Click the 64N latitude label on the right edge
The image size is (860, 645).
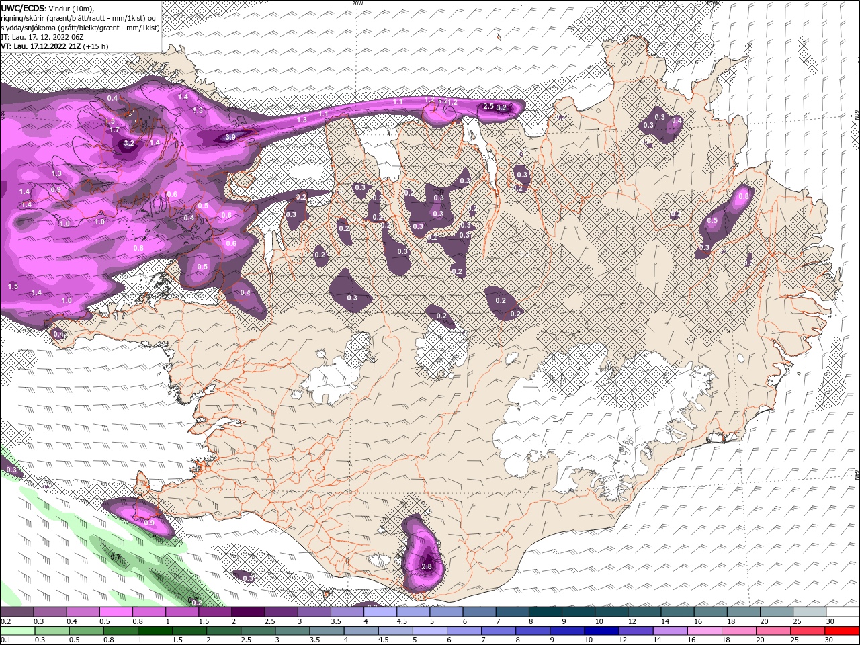857,474
